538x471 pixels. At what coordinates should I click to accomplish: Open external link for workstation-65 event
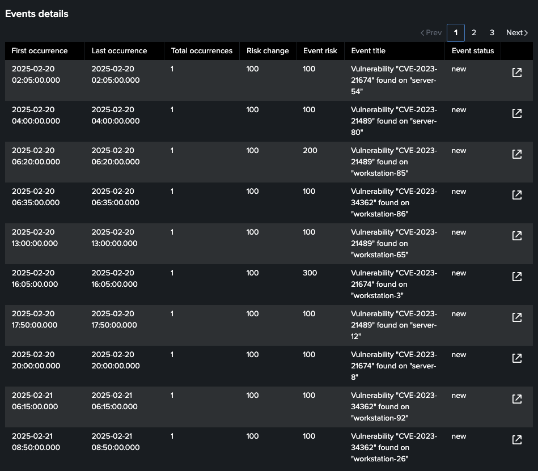[x=516, y=236]
